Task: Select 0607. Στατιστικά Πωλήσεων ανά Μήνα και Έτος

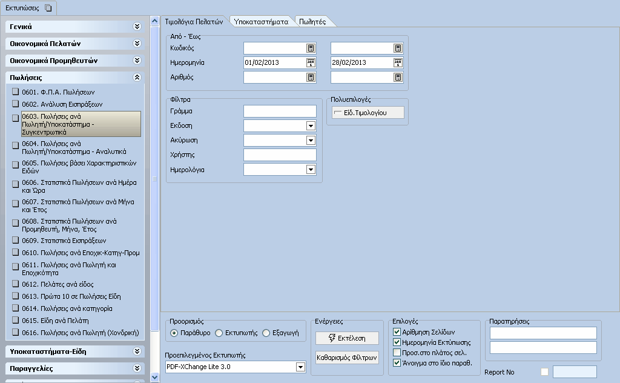Action: click(78, 206)
